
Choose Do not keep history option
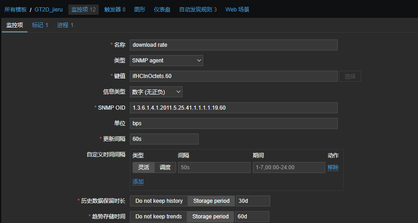(x=159, y=201)
